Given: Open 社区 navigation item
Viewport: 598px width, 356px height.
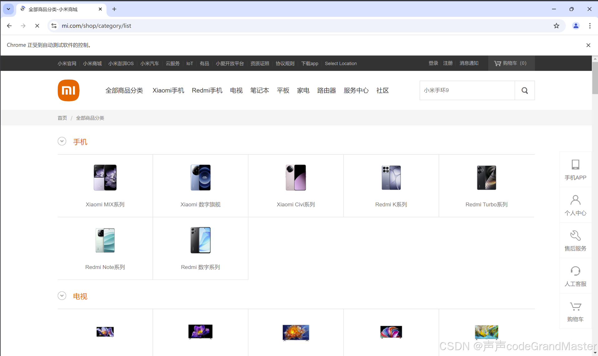Looking at the screenshot, I should pos(382,90).
